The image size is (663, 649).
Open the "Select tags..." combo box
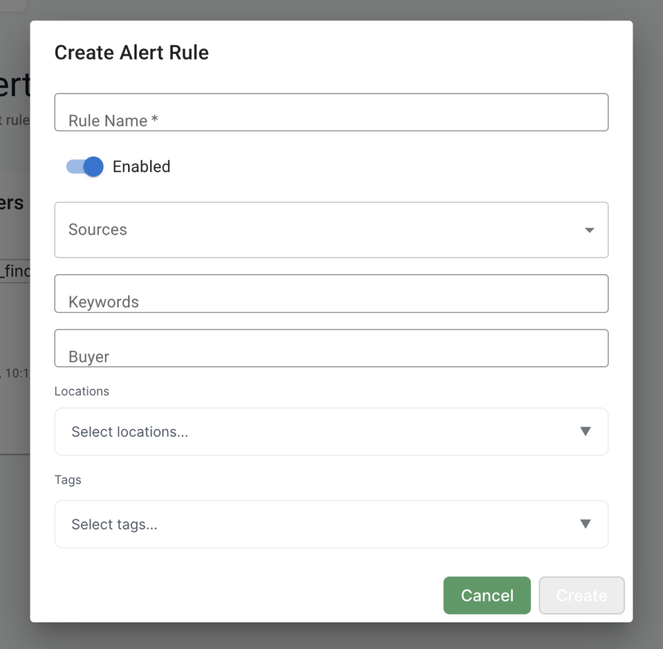331,524
